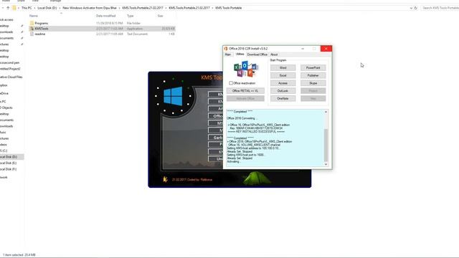Click the Word start button
This screenshot has height=258, width=459.
(x=283, y=67)
